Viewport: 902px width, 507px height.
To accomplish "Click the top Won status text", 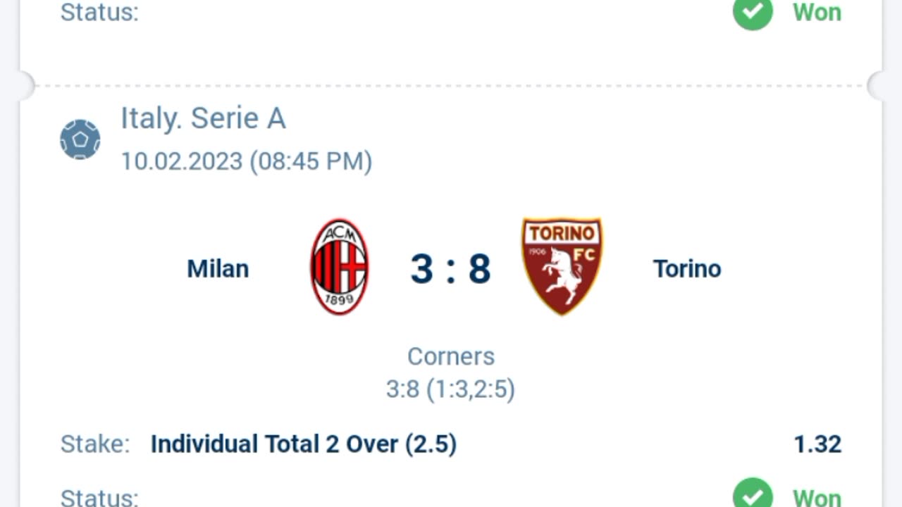I will (x=817, y=12).
